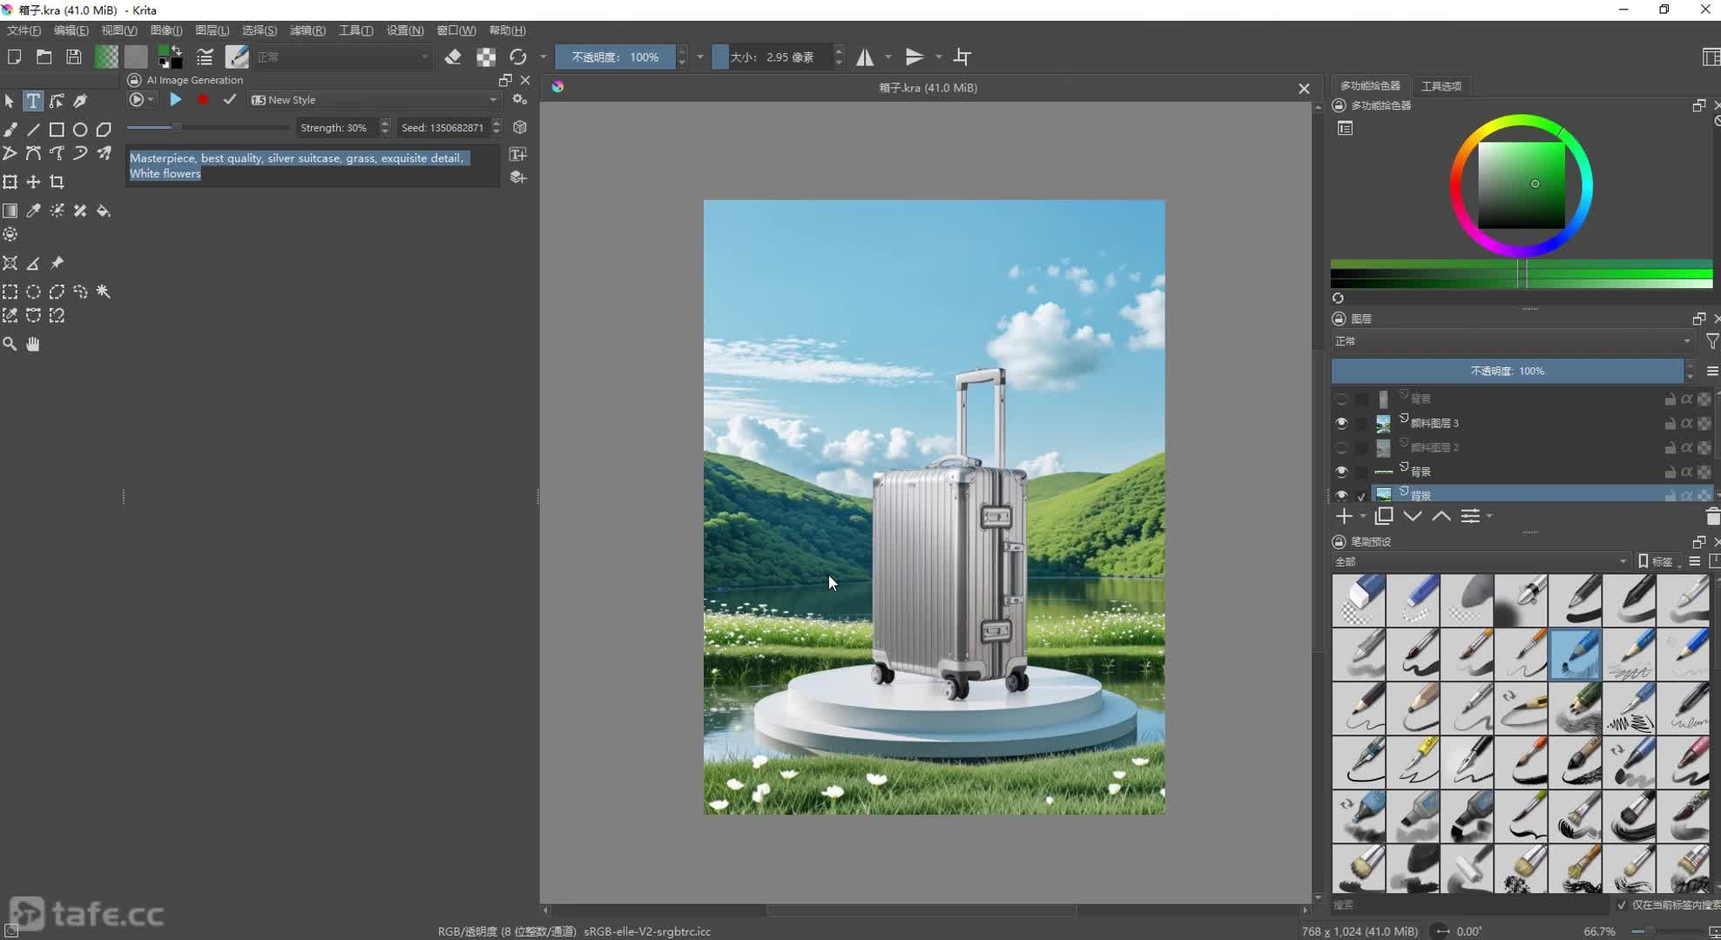Open the 滤镜 menu

click(x=307, y=30)
